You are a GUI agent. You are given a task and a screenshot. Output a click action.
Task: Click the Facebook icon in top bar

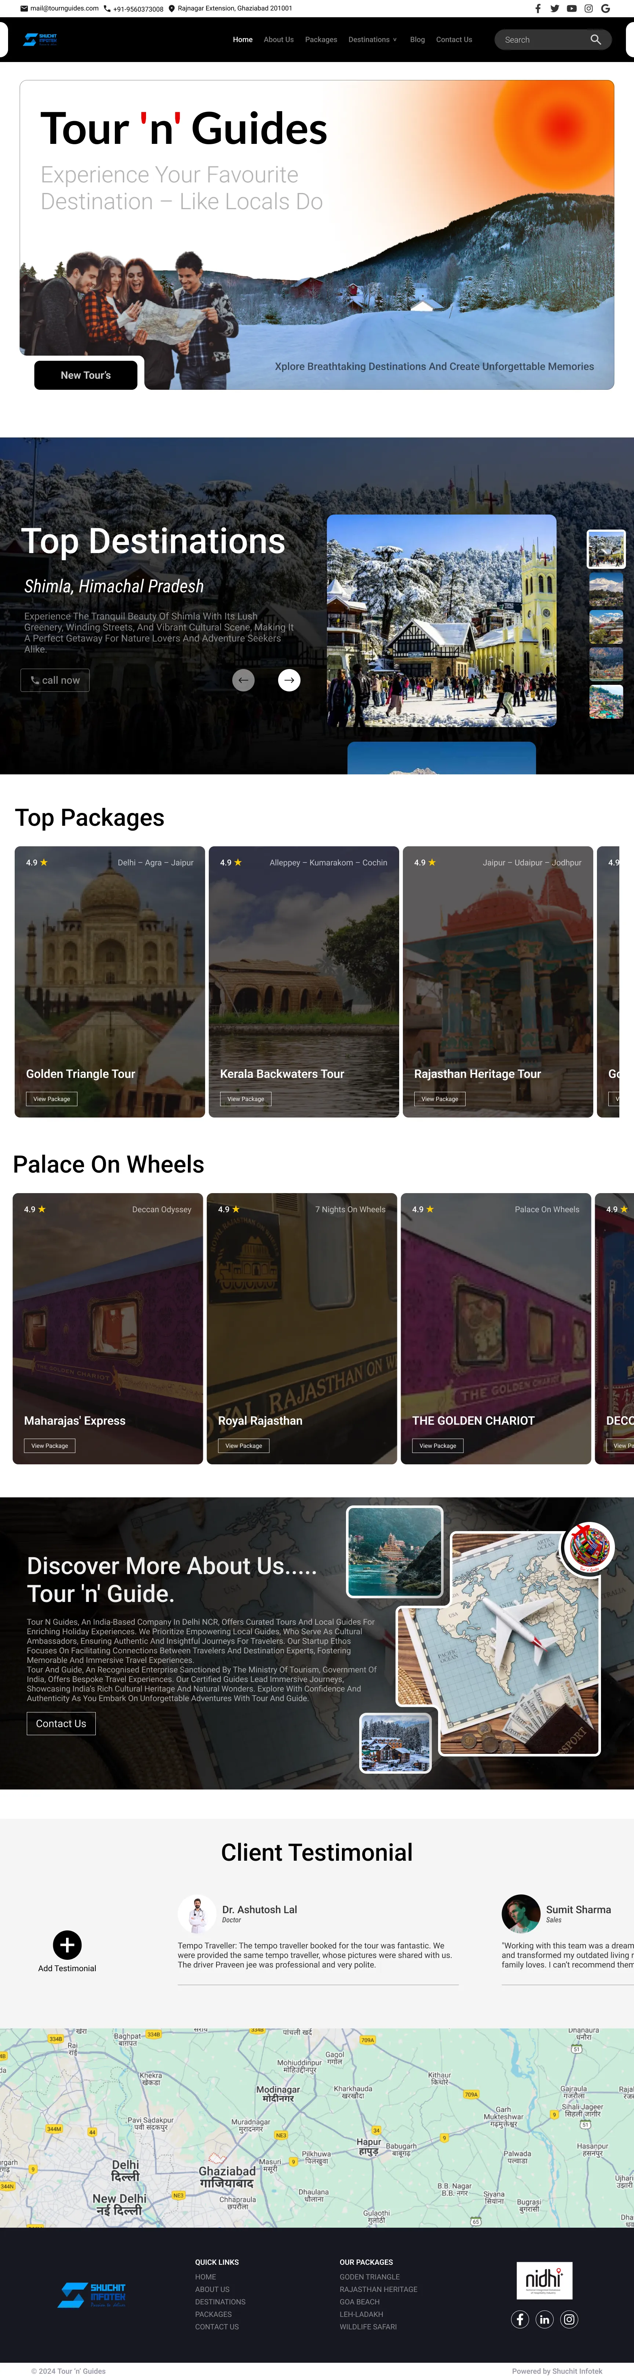click(538, 8)
